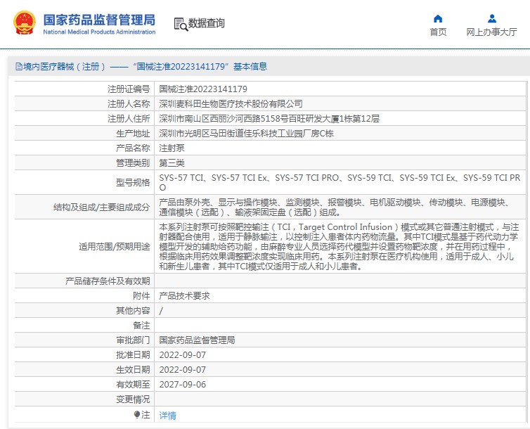Click the 注册人住所 address value

click(269, 119)
